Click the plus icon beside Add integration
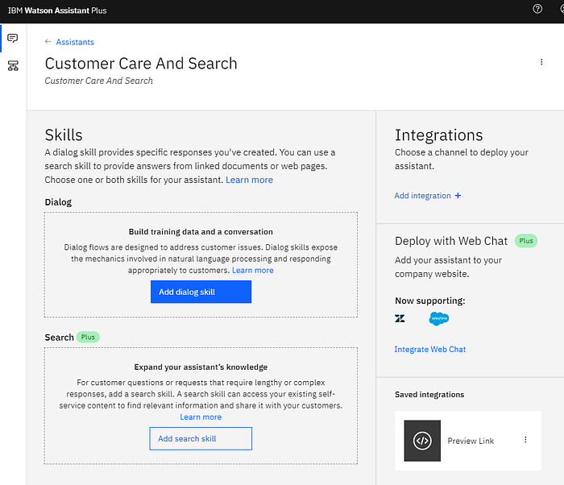This screenshot has width=564, height=485. 458,195
